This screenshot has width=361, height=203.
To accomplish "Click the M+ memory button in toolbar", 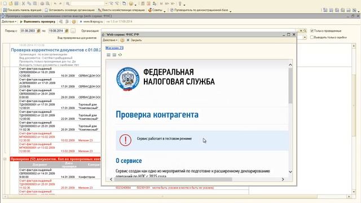I will [167, 3].
